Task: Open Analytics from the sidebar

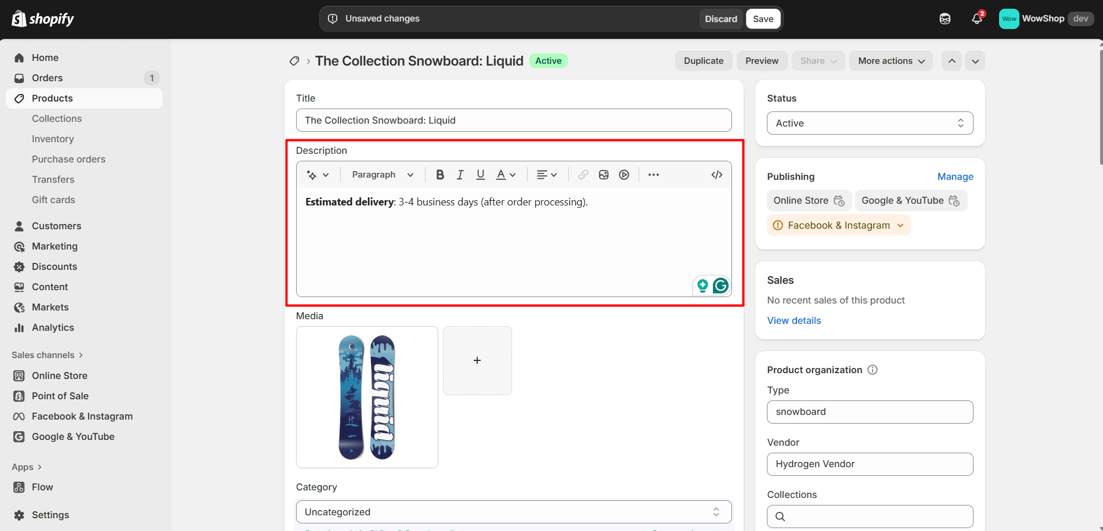Action: coord(53,327)
